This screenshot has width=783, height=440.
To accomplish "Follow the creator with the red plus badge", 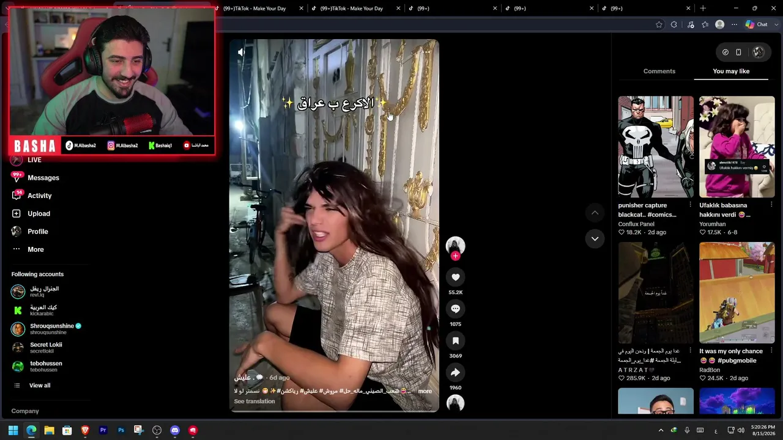I will pos(455,256).
